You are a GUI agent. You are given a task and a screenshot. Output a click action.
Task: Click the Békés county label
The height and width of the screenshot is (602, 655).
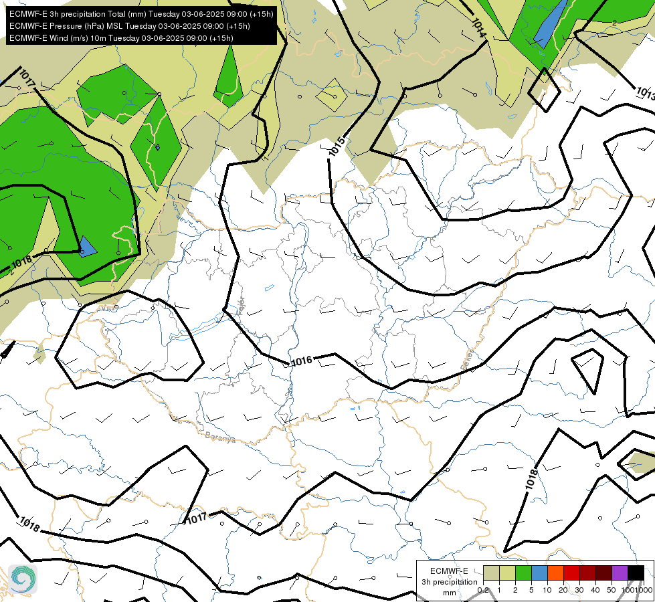point(468,360)
